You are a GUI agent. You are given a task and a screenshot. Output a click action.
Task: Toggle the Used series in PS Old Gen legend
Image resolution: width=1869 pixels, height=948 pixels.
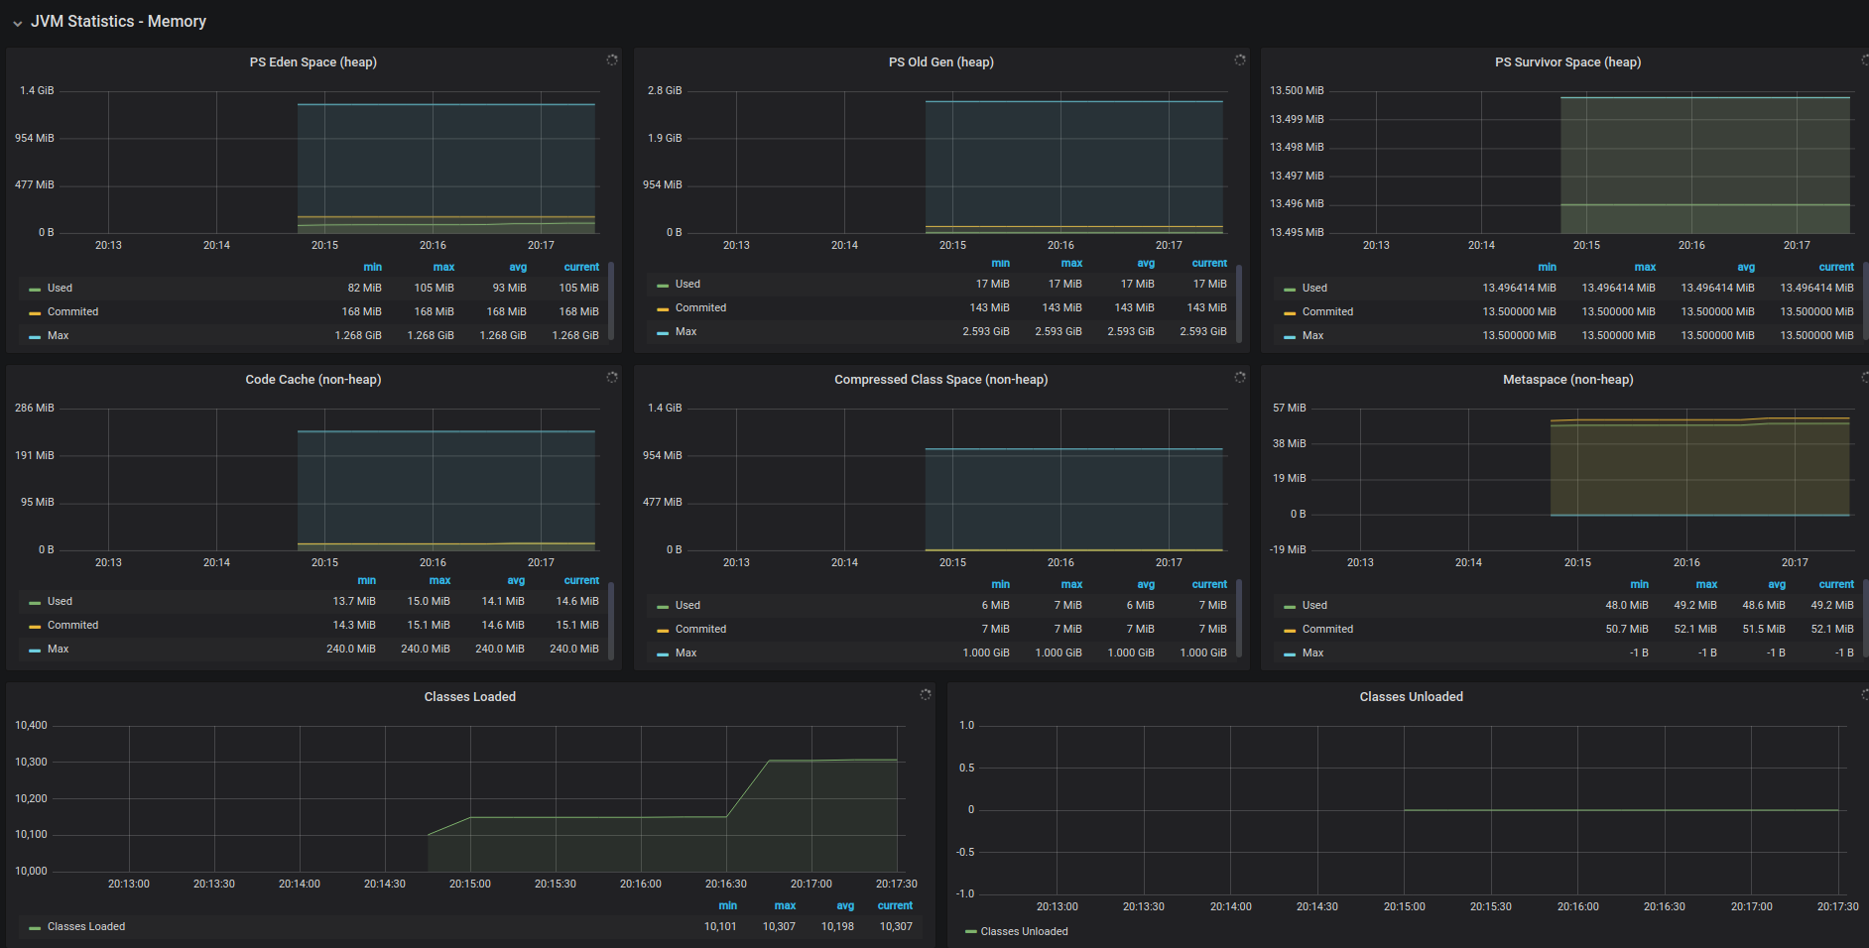point(687,285)
